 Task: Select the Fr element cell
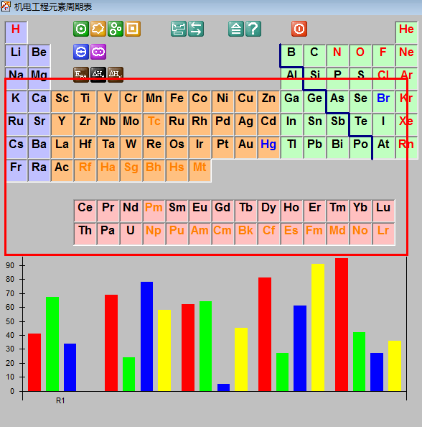point(16,170)
